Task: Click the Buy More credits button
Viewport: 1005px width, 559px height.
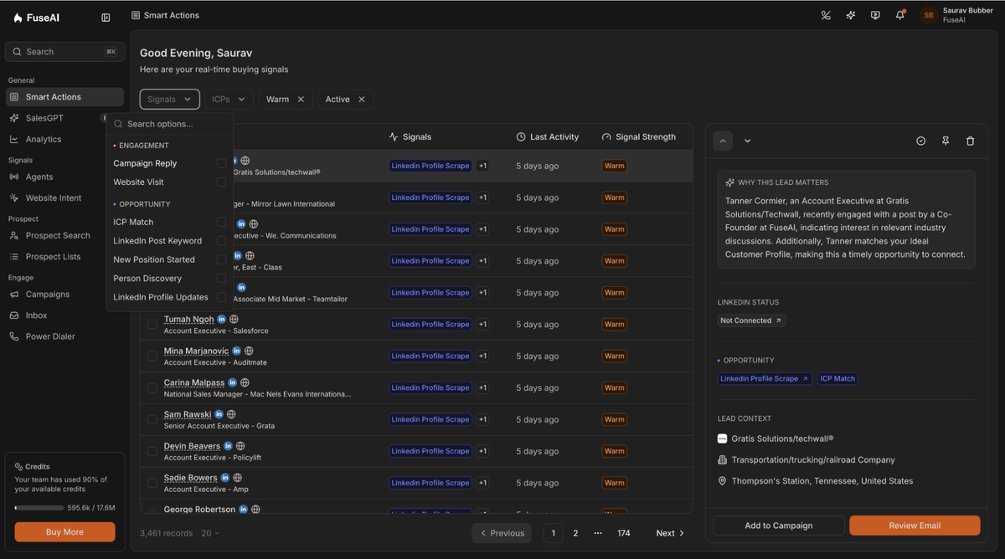Action: 64,532
